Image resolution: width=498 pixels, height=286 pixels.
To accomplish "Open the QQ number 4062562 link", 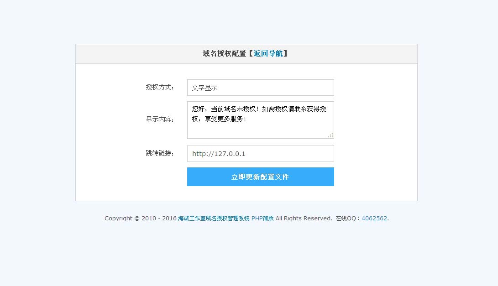I will [x=374, y=218].
